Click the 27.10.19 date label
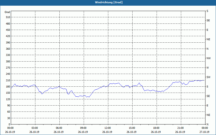216x135 pixels. [x=204, y=132]
